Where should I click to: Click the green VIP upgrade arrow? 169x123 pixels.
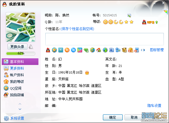click(x=157, y=22)
